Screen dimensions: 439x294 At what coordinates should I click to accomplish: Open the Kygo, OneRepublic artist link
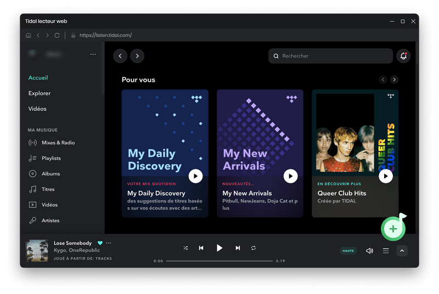77,250
